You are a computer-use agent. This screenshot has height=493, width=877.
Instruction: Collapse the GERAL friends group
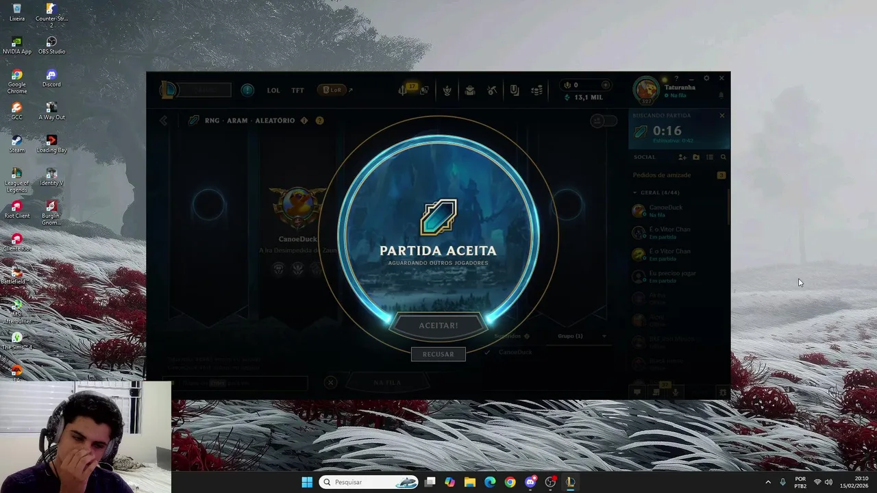[x=656, y=192]
